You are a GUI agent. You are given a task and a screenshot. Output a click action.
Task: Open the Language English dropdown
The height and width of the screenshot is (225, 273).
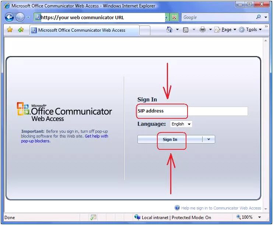[181, 124]
